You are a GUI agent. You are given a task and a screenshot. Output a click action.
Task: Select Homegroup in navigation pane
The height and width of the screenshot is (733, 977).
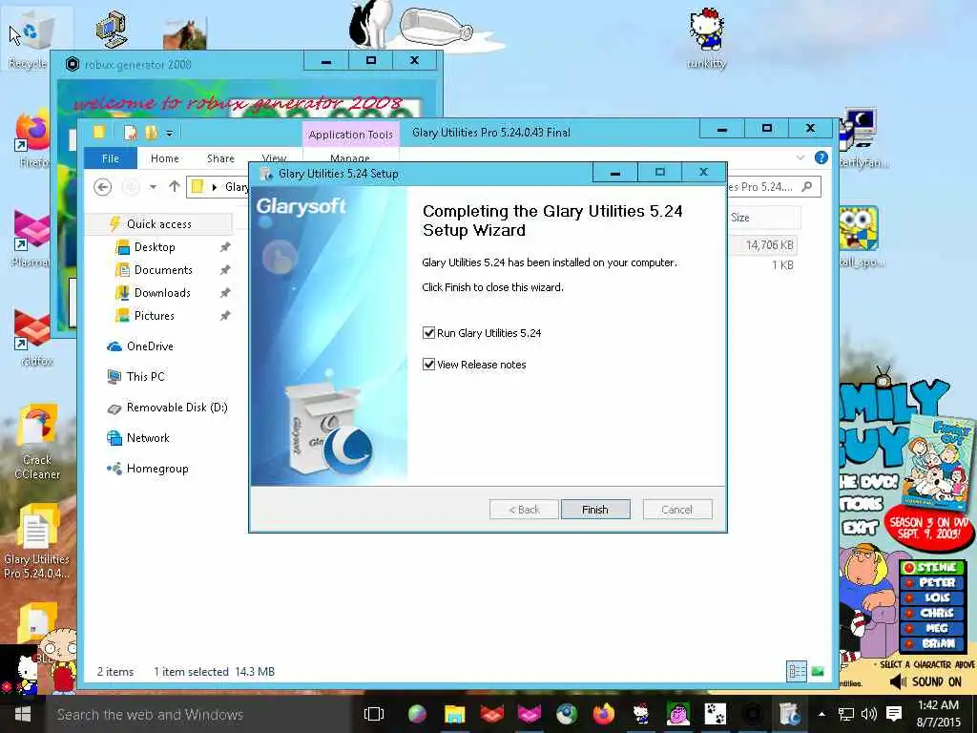point(157,469)
